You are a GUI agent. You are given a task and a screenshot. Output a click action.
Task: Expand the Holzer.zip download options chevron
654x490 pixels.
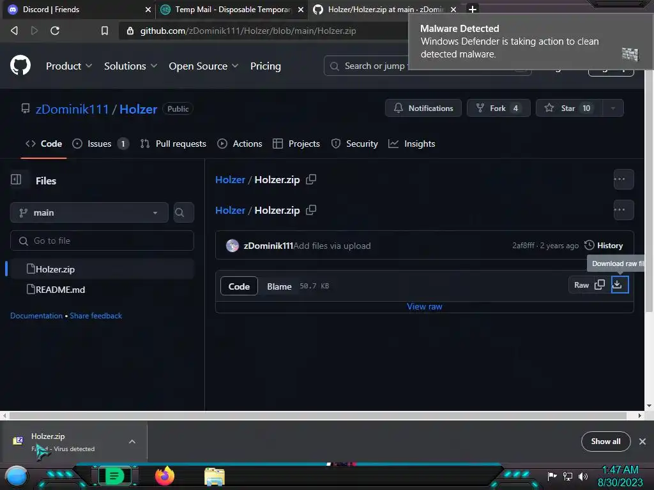pos(132,442)
